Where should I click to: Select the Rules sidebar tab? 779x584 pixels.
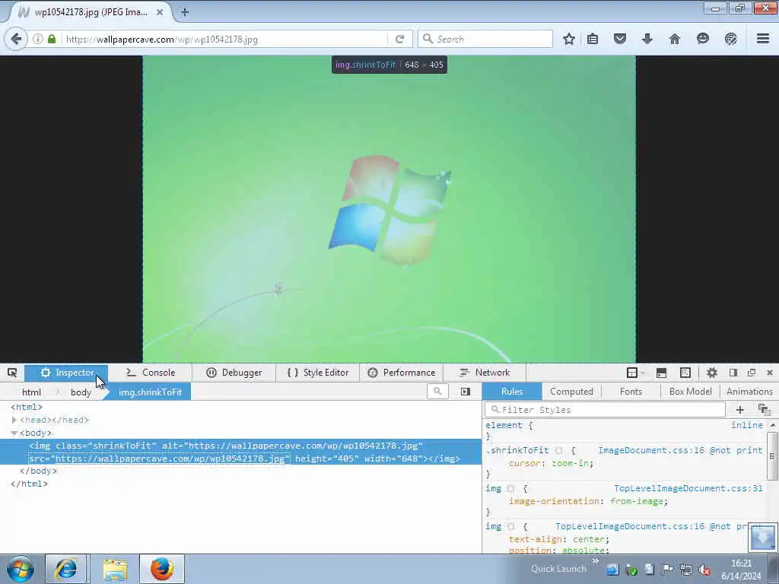[x=512, y=392]
